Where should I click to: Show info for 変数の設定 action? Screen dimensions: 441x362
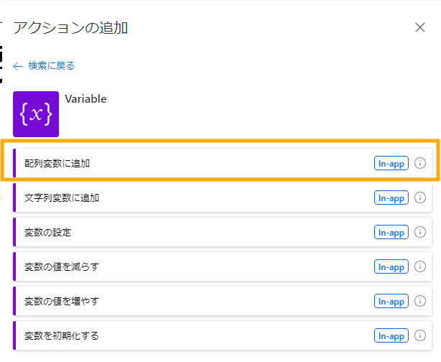click(420, 232)
